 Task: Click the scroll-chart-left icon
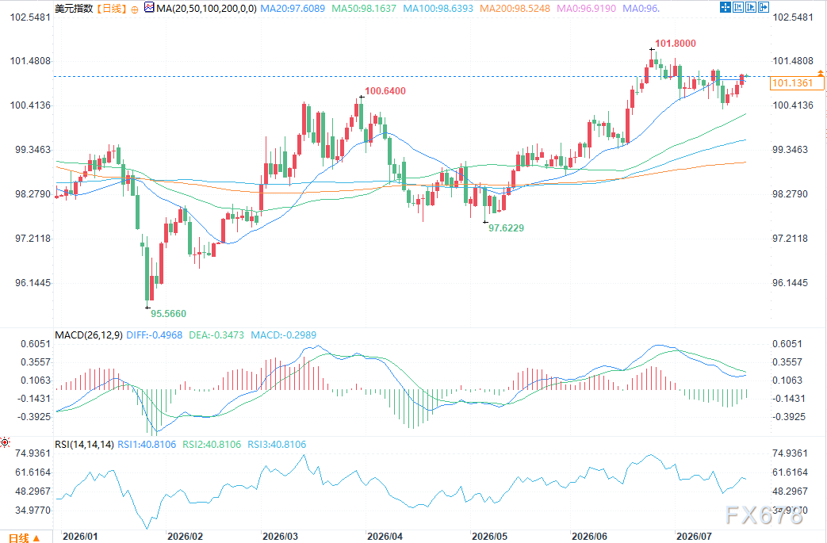(738, 7)
